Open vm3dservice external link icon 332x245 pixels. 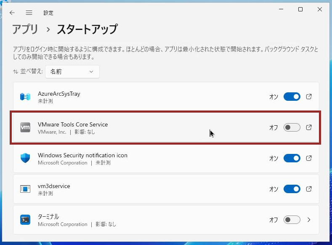309,189
